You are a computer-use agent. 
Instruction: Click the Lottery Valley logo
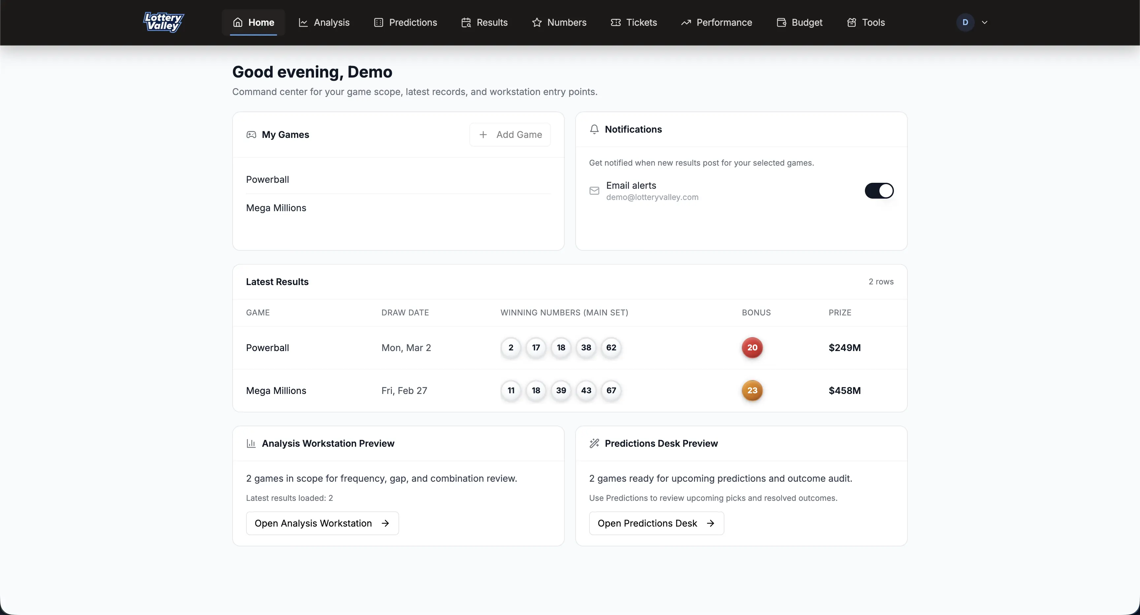coord(163,22)
